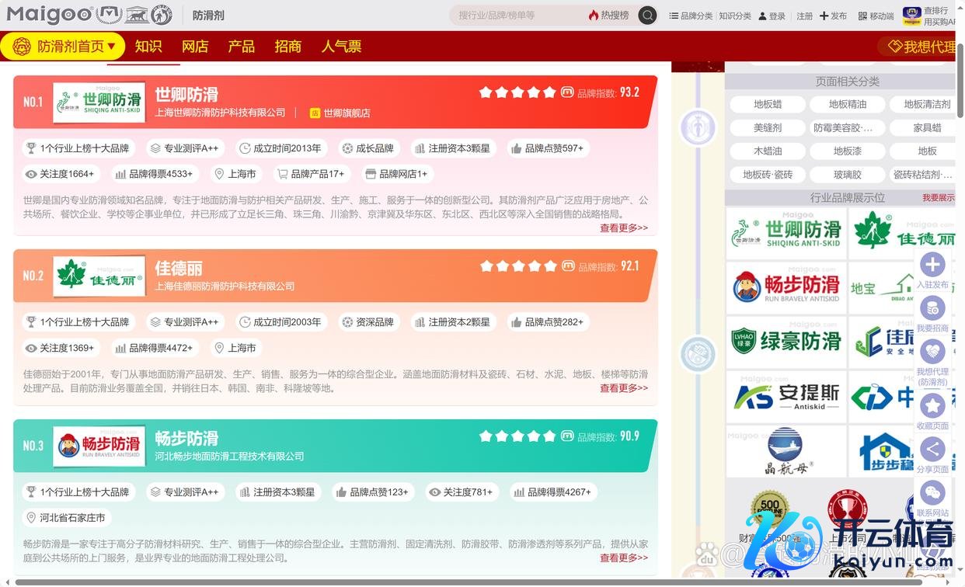Click the 移动端 QR code icon

click(x=862, y=16)
